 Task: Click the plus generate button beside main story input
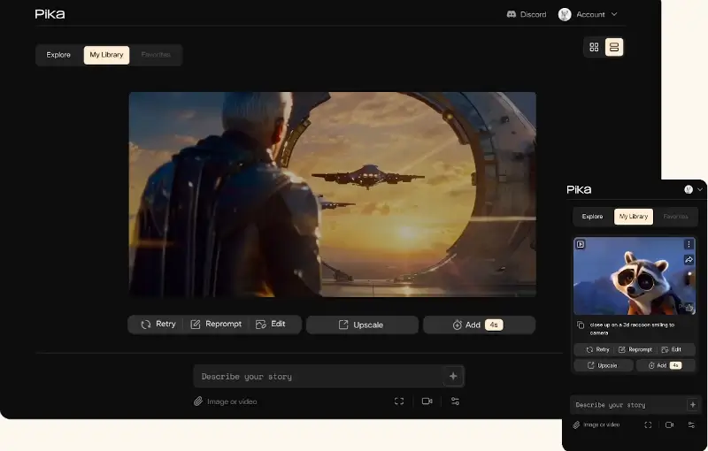(453, 376)
